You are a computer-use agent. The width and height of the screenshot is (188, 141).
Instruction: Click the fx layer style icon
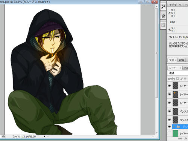tap(186, 138)
